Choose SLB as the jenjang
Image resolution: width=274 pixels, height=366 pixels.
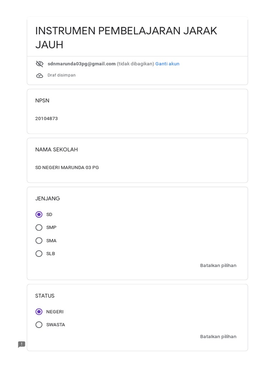[39, 254]
